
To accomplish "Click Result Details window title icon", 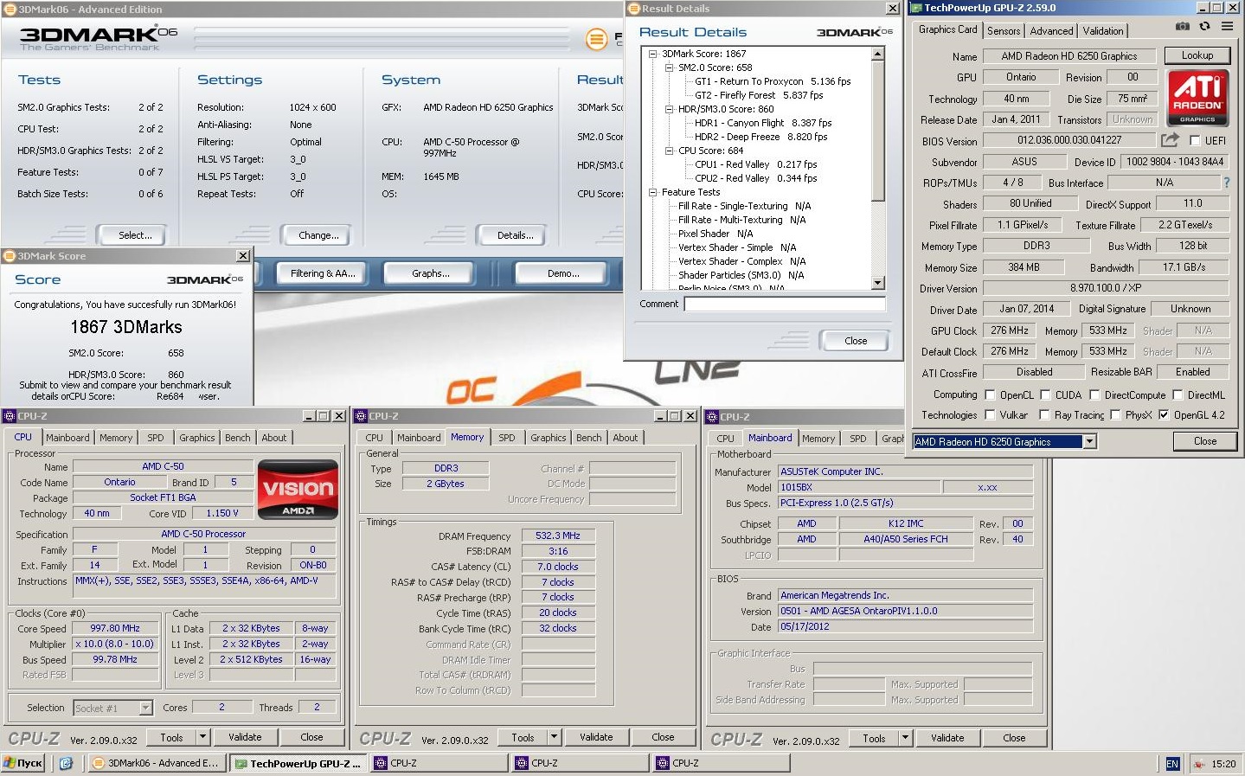I will click(x=634, y=9).
